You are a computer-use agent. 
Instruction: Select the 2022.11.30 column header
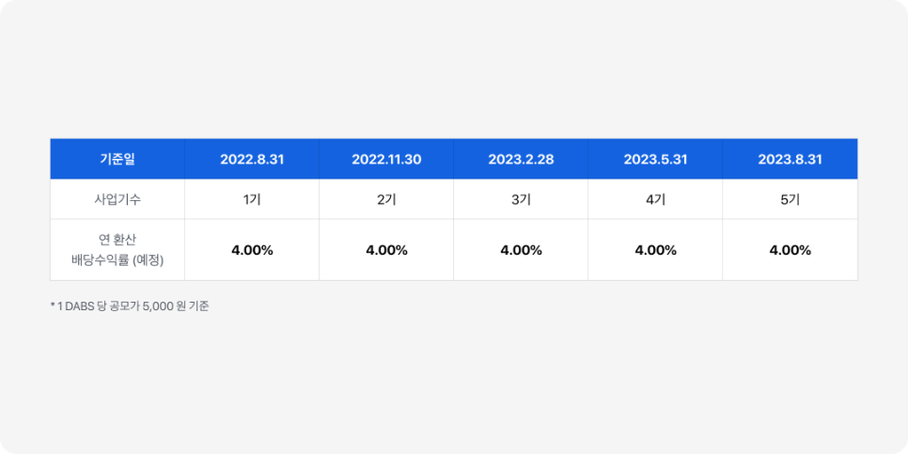click(x=386, y=159)
